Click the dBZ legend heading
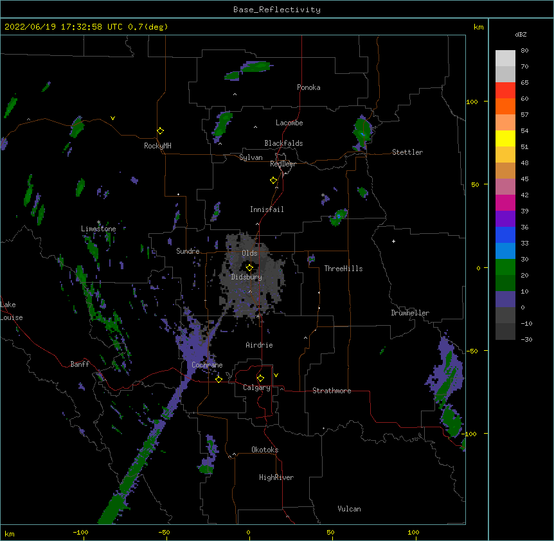 [x=521, y=35]
